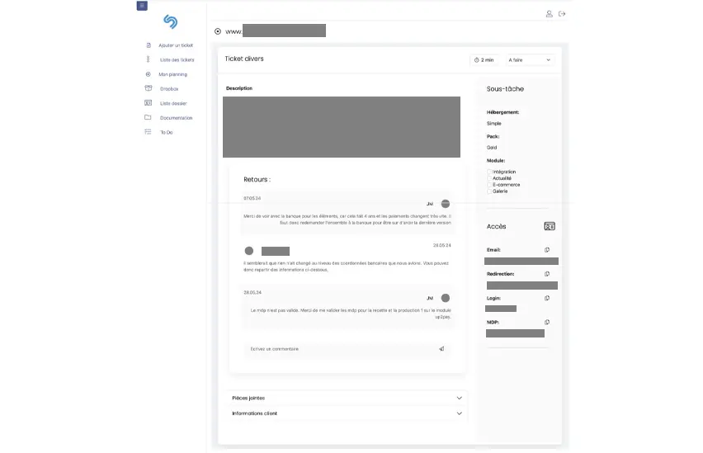Open the Accès contact card icon
The height and width of the screenshot is (453, 703).
[550, 226]
